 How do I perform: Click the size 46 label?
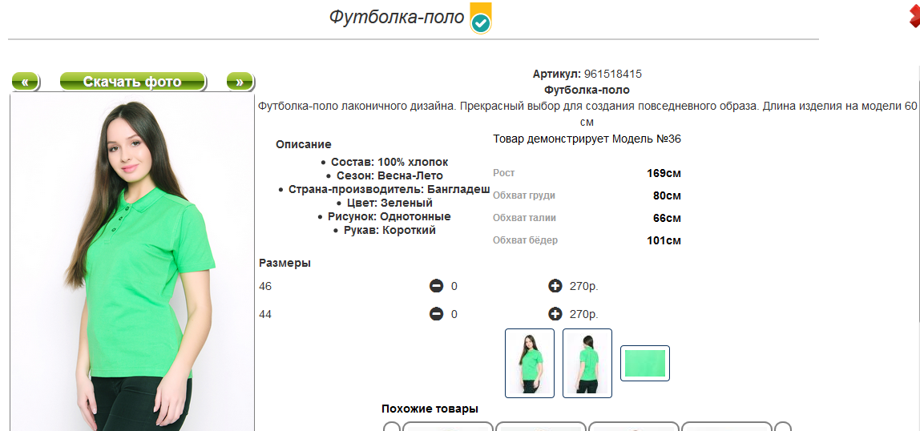coord(265,287)
